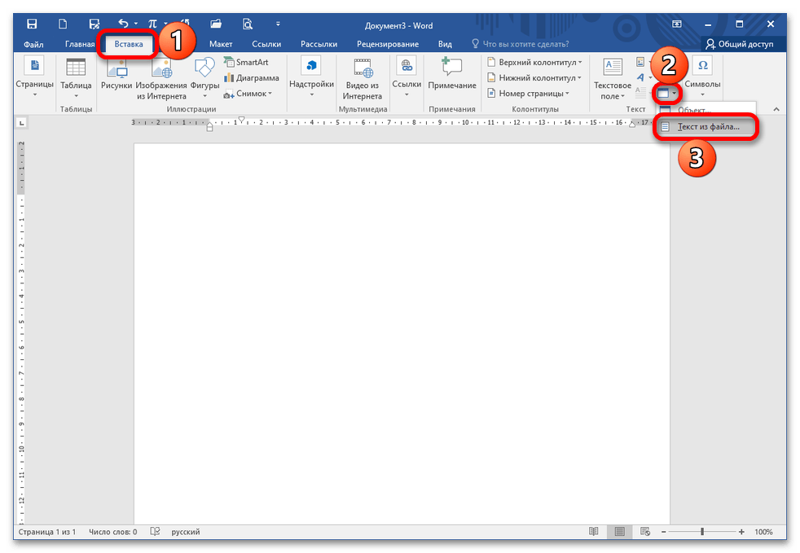Open the Файл menu
The height and width of the screenshot is (553, 800).
point(33,44)
